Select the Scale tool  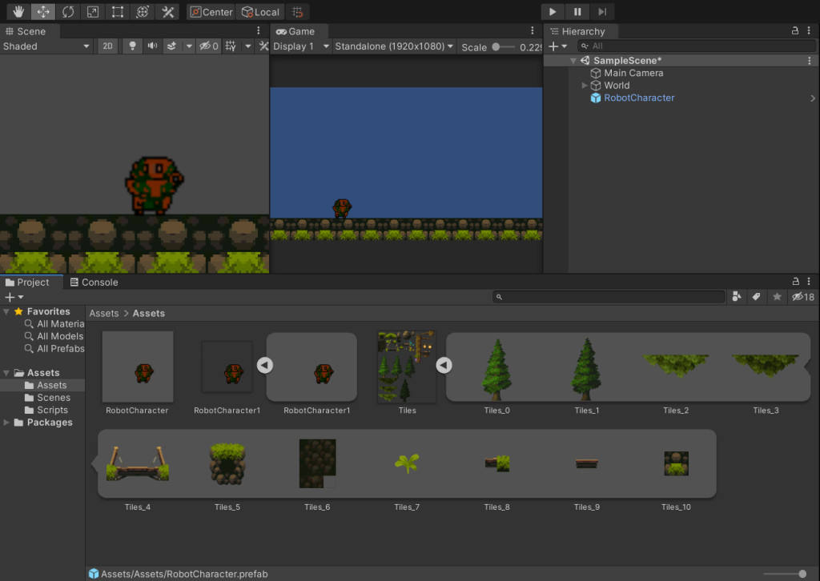(92, 12)
